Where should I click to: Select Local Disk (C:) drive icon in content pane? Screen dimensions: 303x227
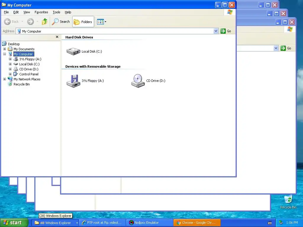point(73,51)
